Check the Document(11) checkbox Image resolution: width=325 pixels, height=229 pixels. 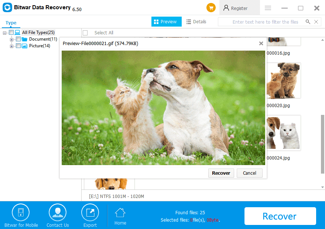pyautogui.click(x=18, y=39)
